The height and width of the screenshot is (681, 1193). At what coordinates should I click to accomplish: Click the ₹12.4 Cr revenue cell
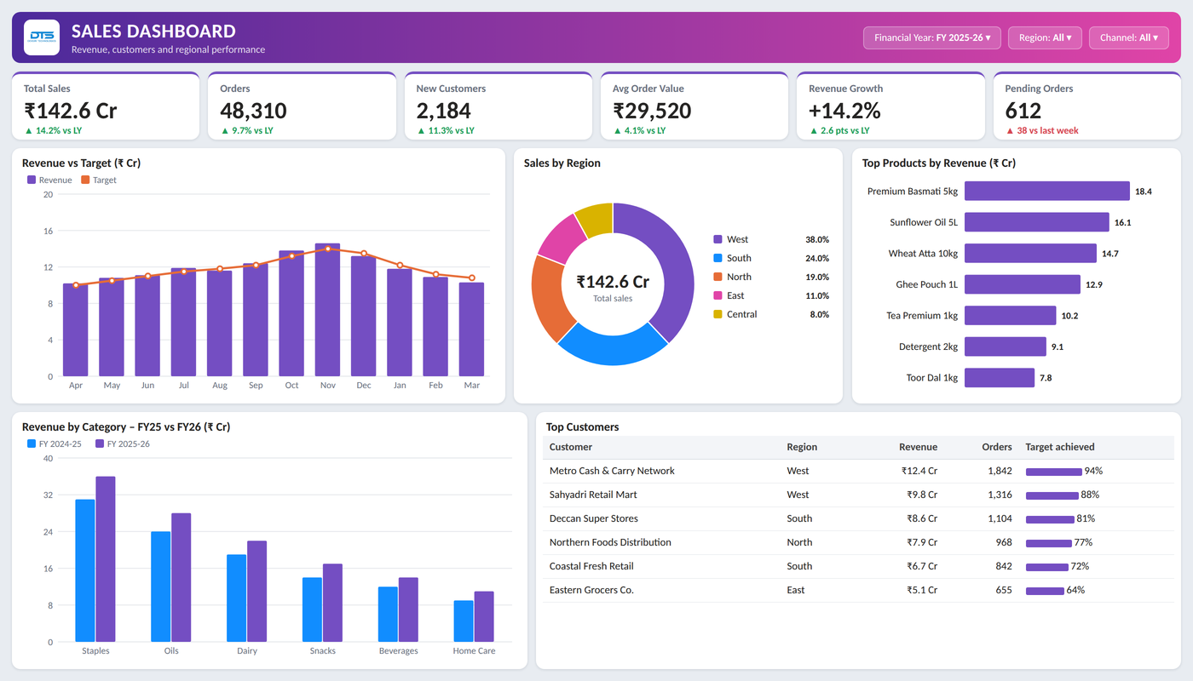pos(919,471)
